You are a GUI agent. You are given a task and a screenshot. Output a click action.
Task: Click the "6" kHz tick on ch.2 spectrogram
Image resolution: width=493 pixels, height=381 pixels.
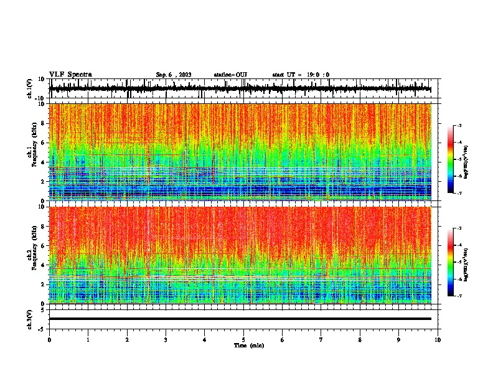point(43,246)
